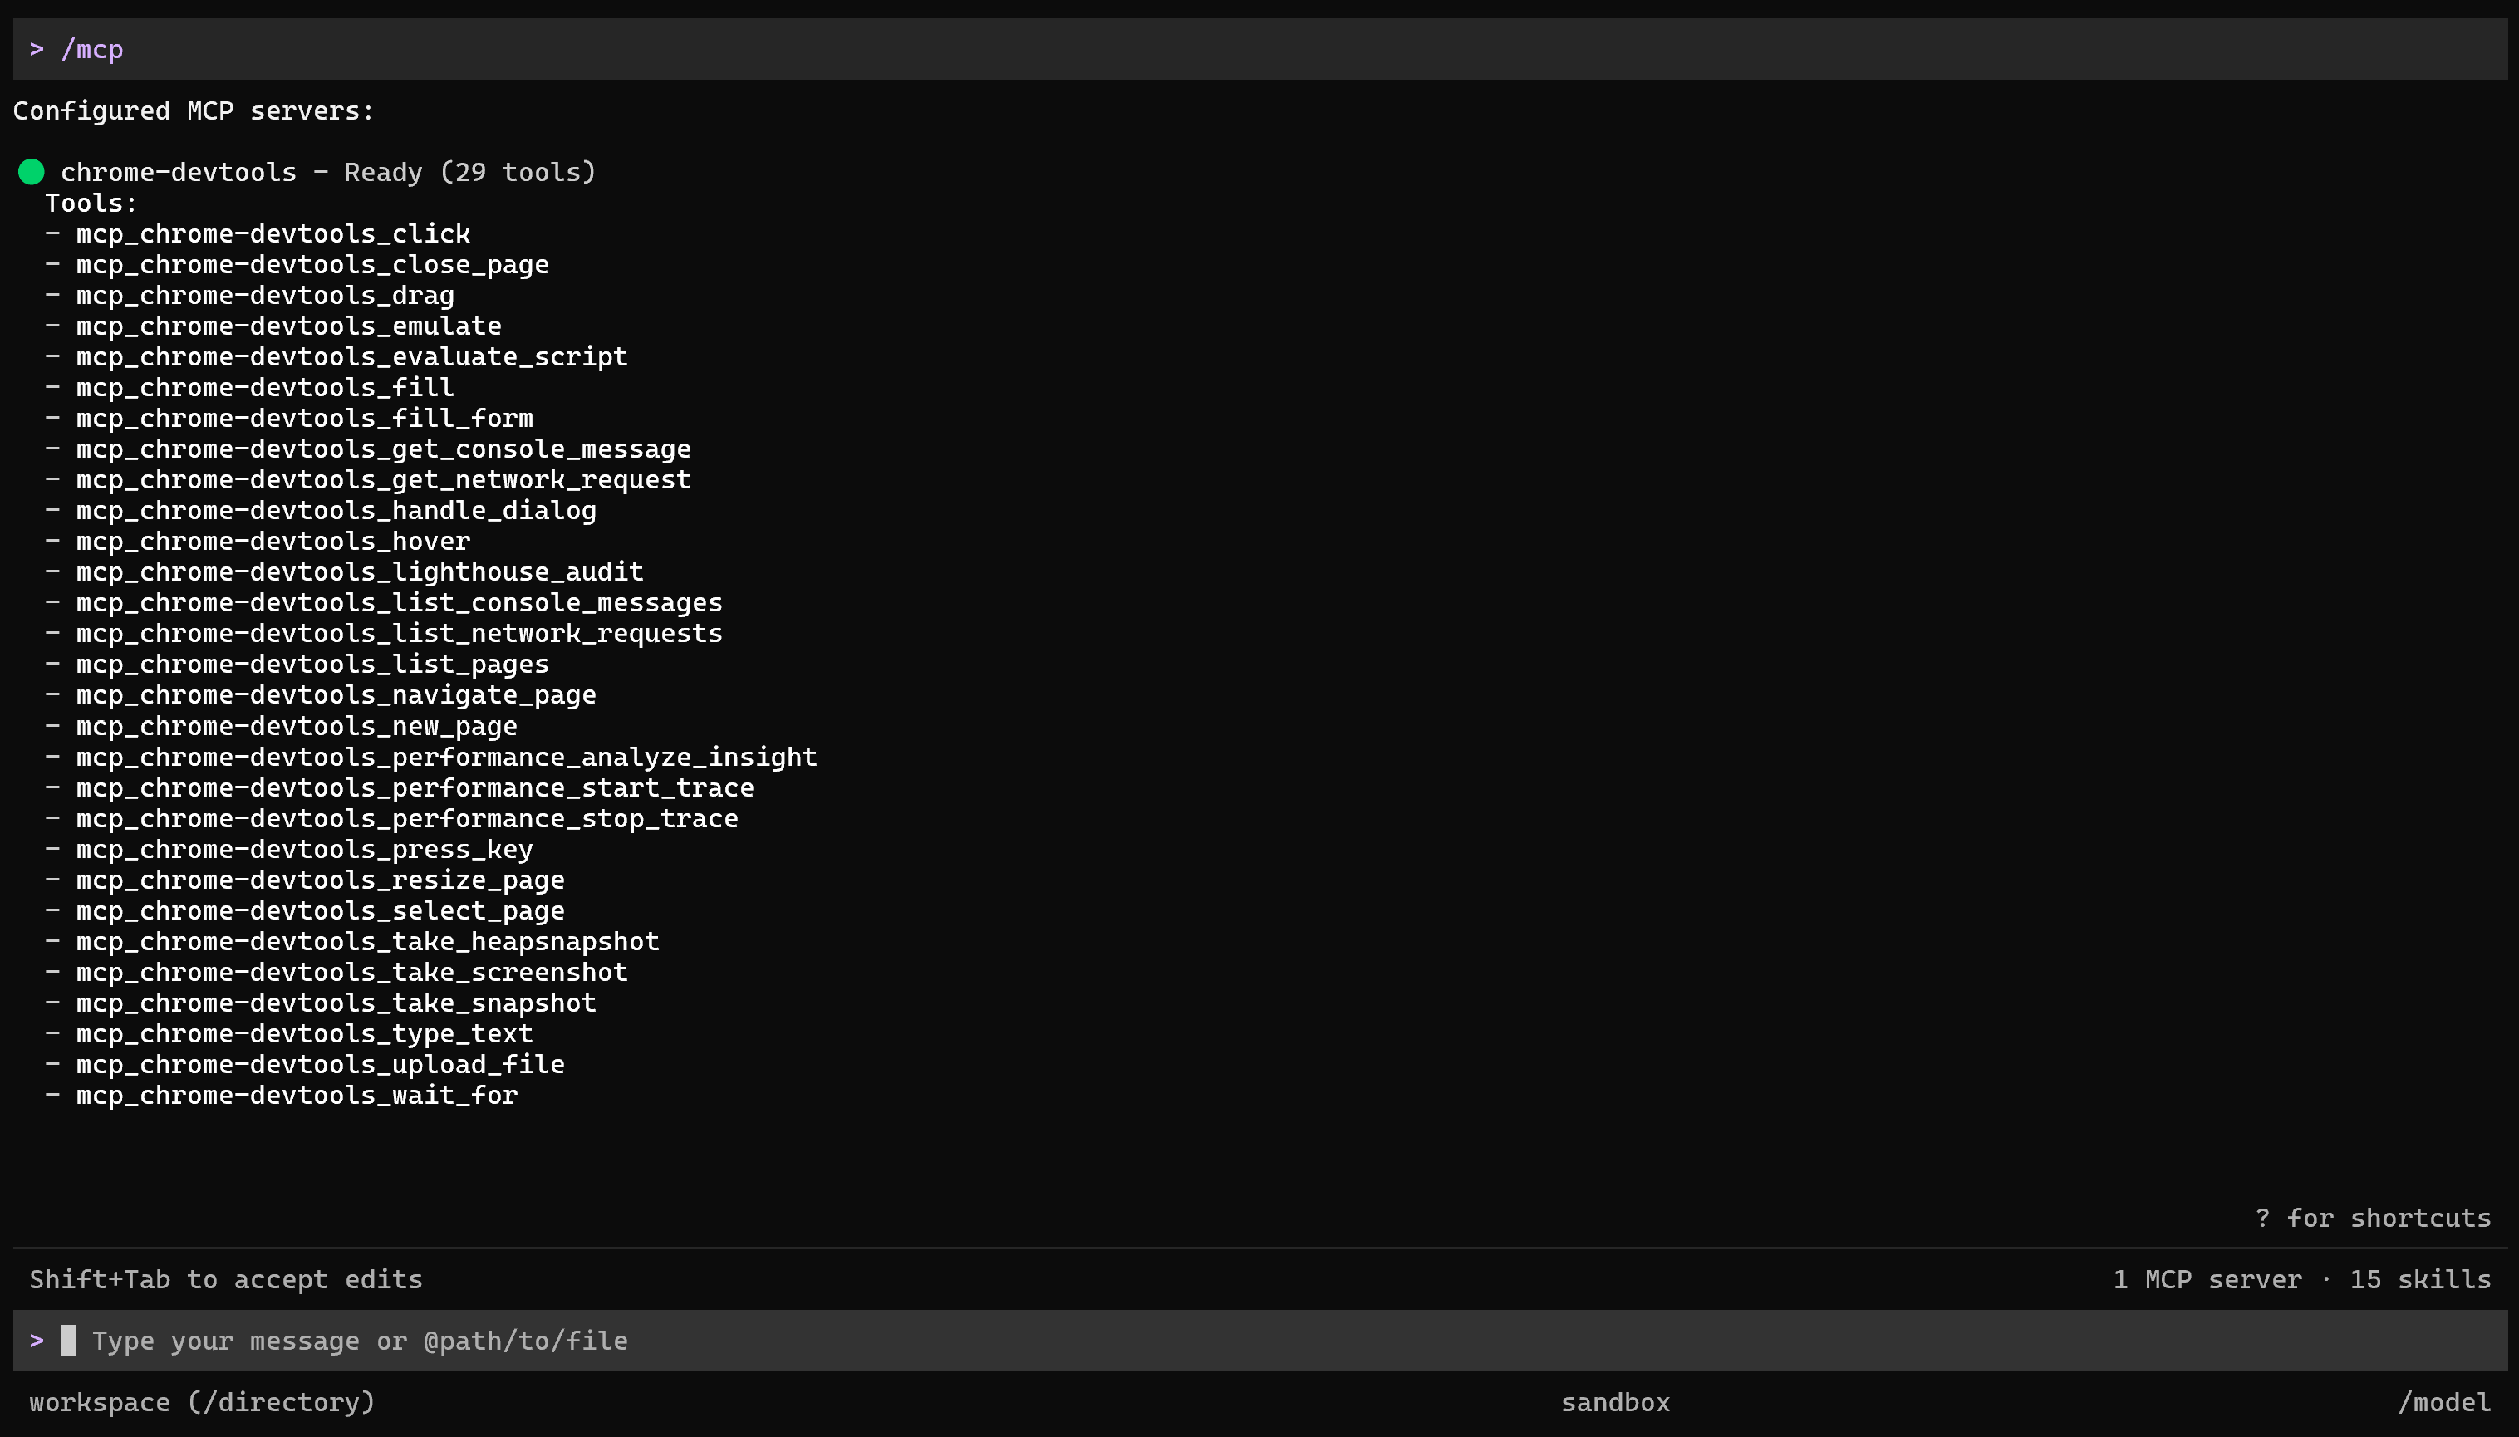Viewport: 2519px width, 1437px height.
Task: Select mcp_chrome-devtools_evaluate_script line
Action: pyautogui.click(x=352, y=356)
